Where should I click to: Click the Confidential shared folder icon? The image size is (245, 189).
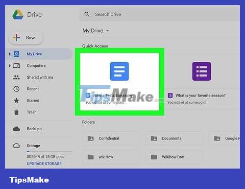[90, 138]
